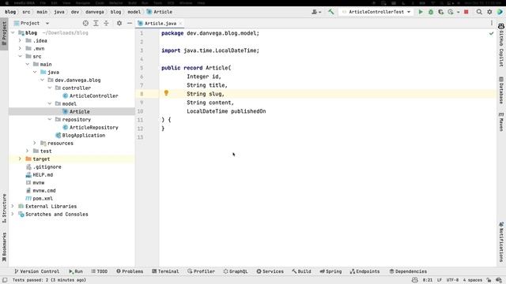The image size is (506, 284).
Task: Stop the running process red square
Action: click(466, 12)
